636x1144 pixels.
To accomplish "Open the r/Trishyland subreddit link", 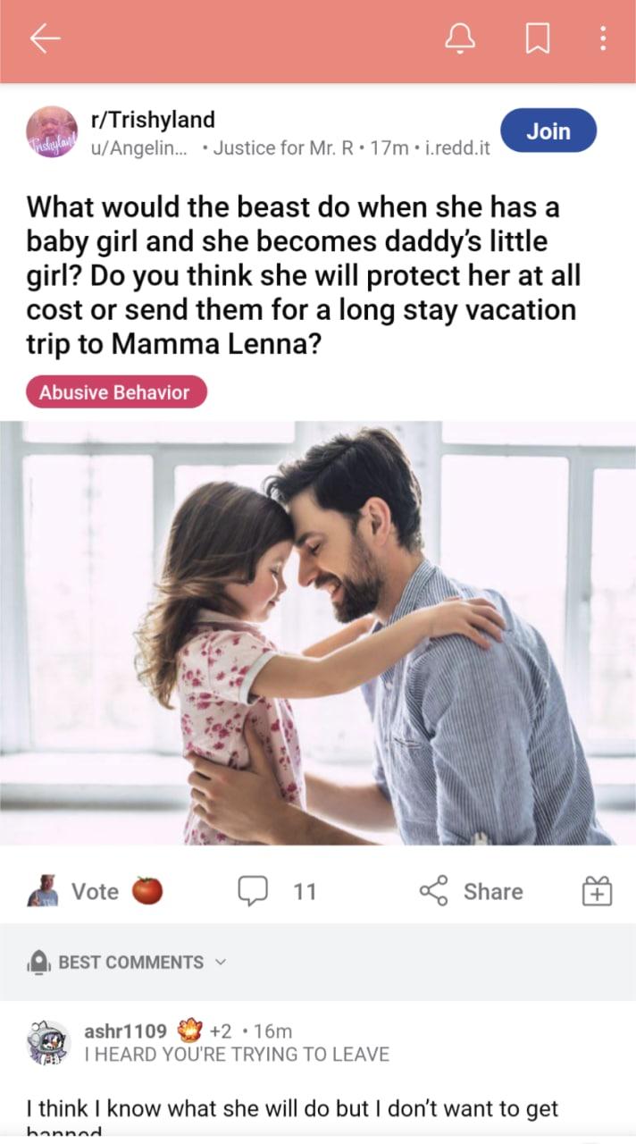I will [x=153, y=119].
